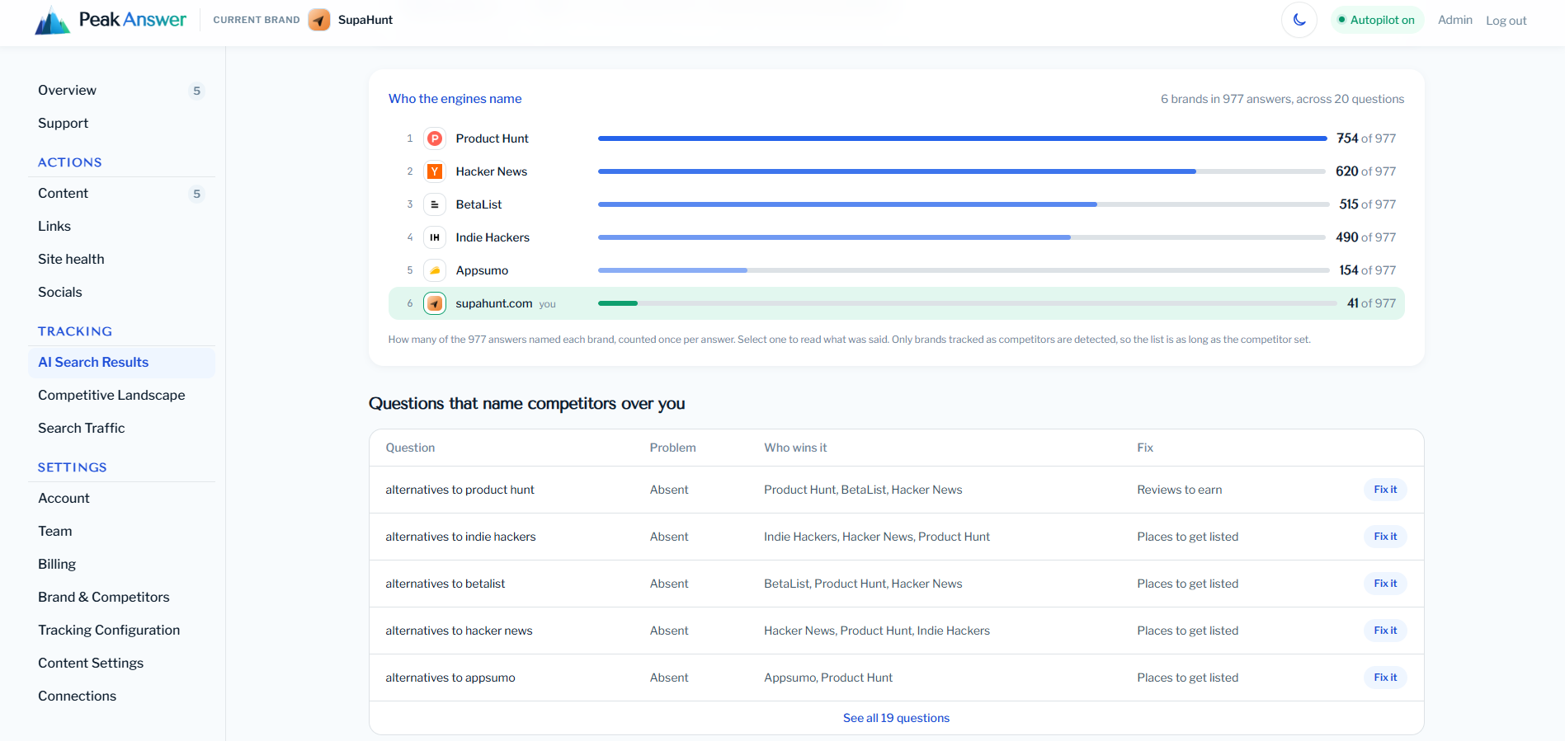
Task: Click the Problem column header
Action: click(x=672, y=448)
